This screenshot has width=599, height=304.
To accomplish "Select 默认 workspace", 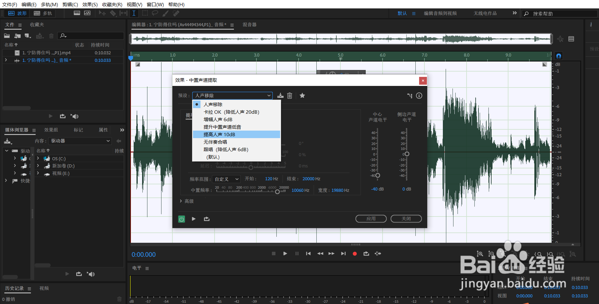I will coord(402,13).
